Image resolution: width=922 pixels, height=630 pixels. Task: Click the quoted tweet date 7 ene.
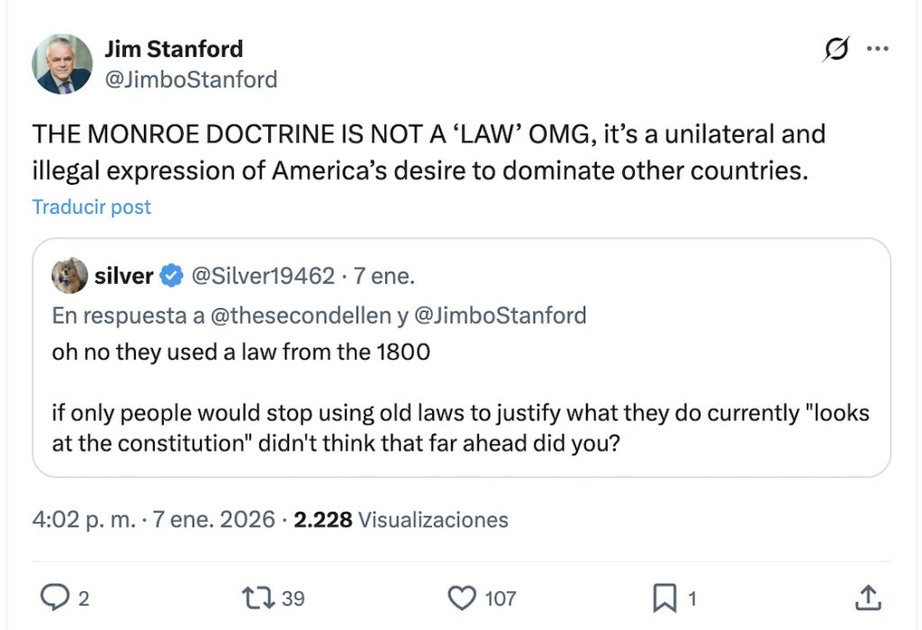[383, 277]
